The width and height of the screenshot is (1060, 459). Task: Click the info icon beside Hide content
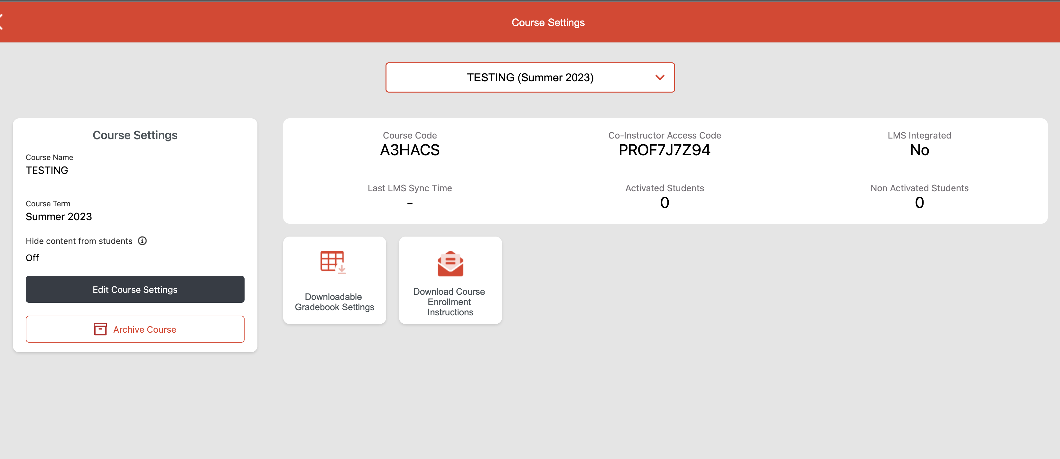142,241
